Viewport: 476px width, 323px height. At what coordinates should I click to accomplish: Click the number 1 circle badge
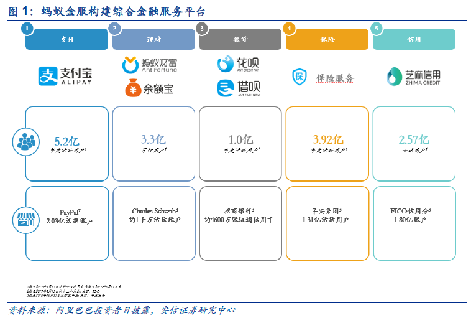click(27, 29)
